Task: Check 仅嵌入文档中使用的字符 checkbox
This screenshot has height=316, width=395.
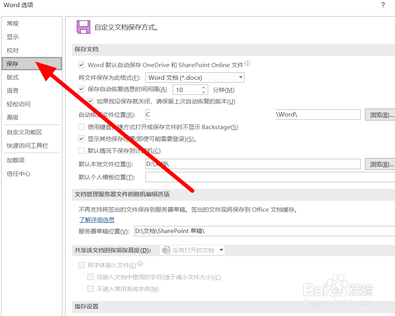Action: [x=90, y=277]
